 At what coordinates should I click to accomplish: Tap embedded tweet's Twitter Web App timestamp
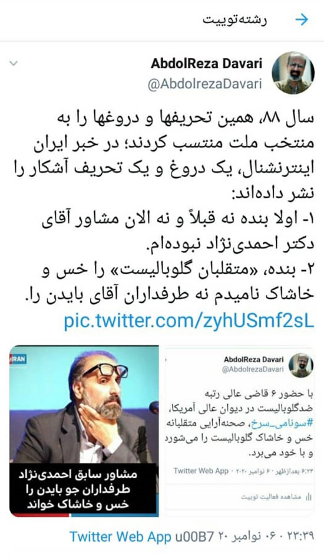tap(243, 471)
